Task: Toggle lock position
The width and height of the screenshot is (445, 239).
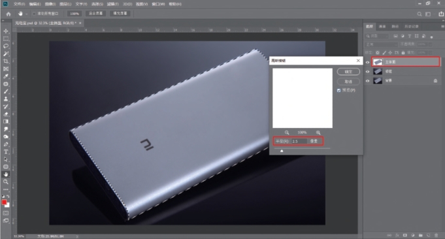Action: (x=390, y=53)
